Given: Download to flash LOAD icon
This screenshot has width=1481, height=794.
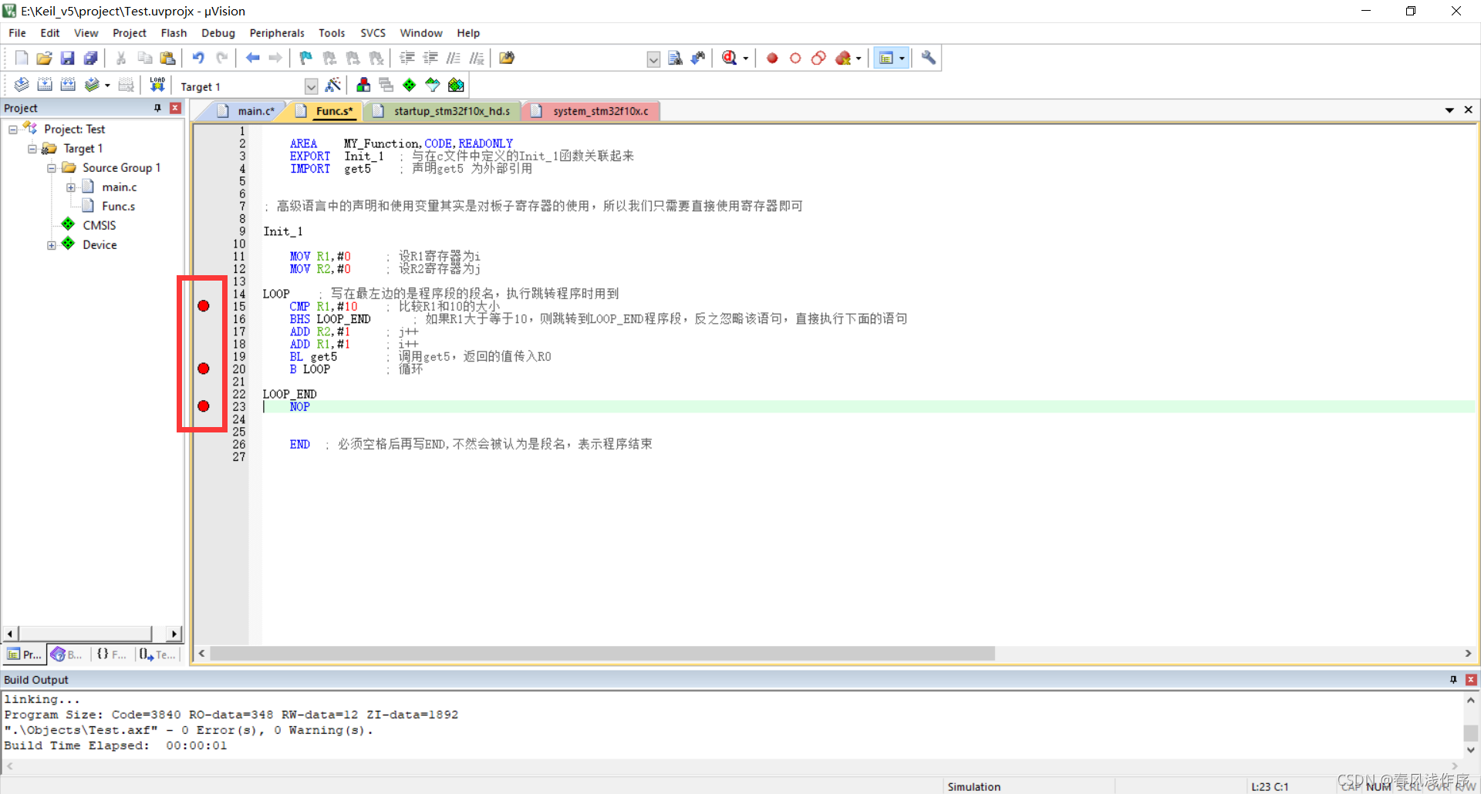Looking at the screenshot, I should [x=157, y=85].
